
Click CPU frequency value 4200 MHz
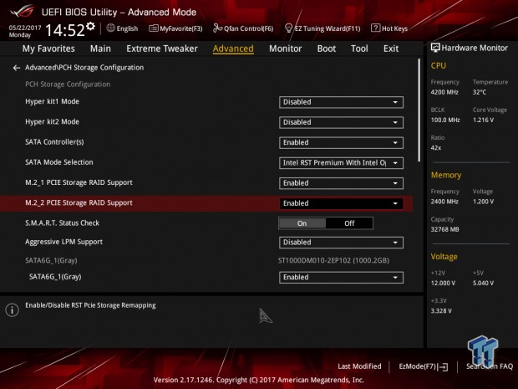[444, 92]
